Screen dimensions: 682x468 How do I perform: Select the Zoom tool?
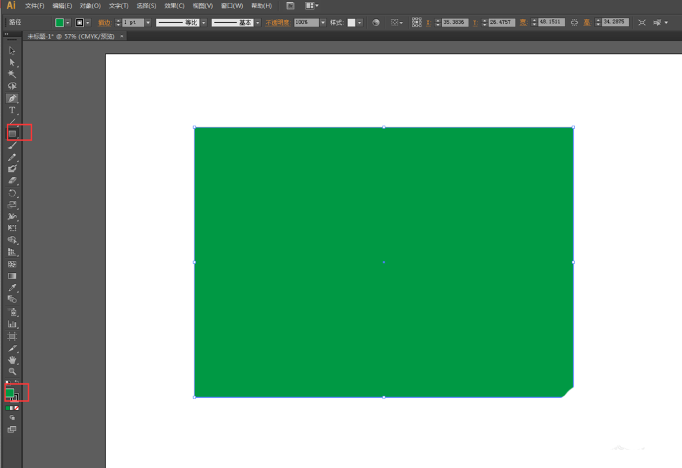click(12, 371)
